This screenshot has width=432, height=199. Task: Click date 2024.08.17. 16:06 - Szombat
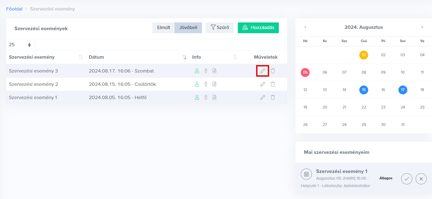coord(121,71)
